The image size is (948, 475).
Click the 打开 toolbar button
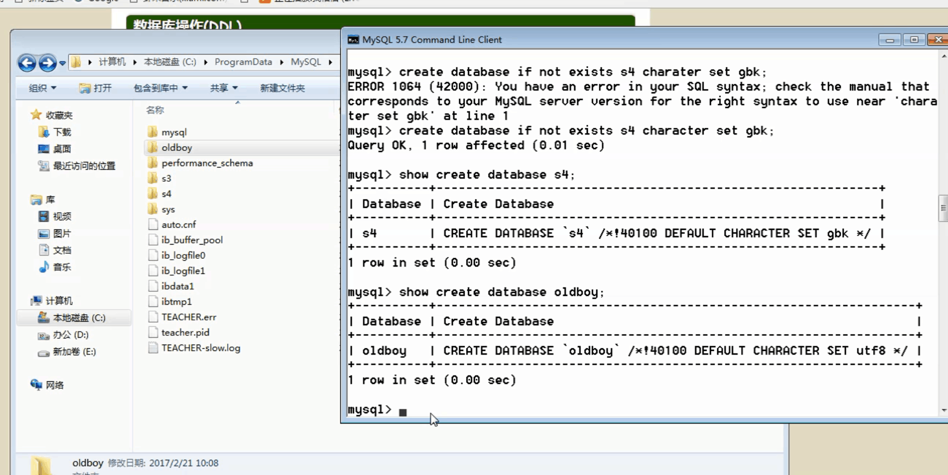(x=95, y=88)
